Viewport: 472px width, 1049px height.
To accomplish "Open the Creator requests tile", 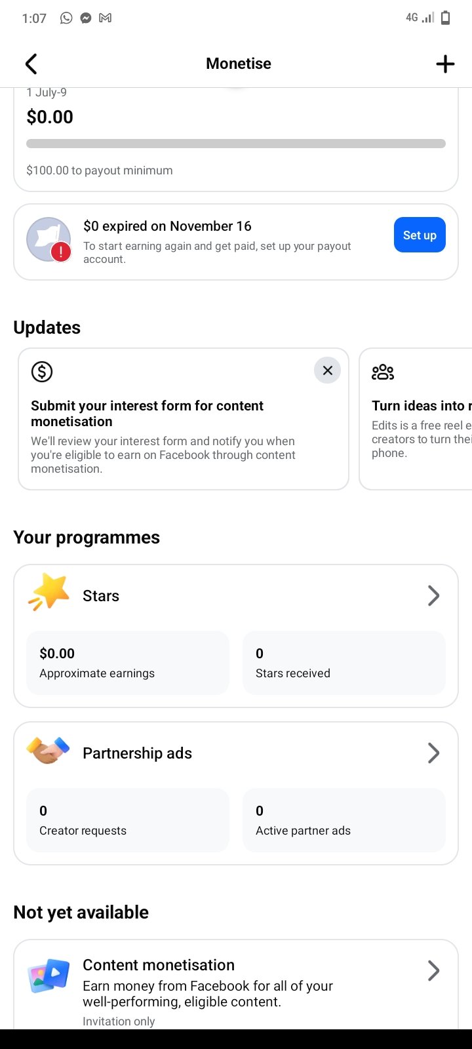I will 128,820.
